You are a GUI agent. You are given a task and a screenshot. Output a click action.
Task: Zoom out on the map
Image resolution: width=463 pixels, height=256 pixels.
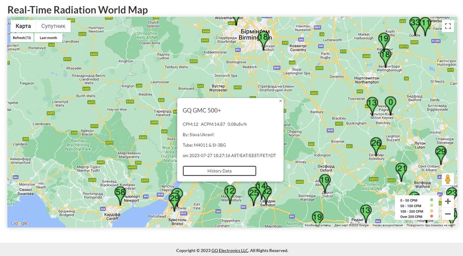448,214
